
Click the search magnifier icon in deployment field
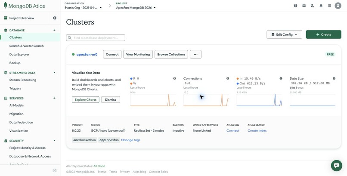(x=70, y=38)
